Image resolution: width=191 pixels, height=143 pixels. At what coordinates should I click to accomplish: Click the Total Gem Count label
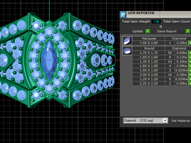tap(176, 21)
